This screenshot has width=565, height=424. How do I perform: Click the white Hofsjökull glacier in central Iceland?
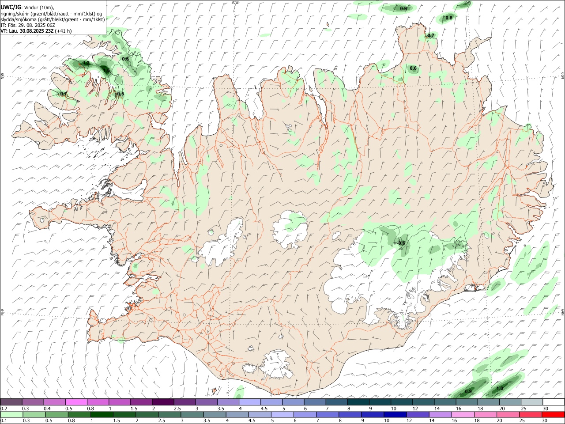290,229
